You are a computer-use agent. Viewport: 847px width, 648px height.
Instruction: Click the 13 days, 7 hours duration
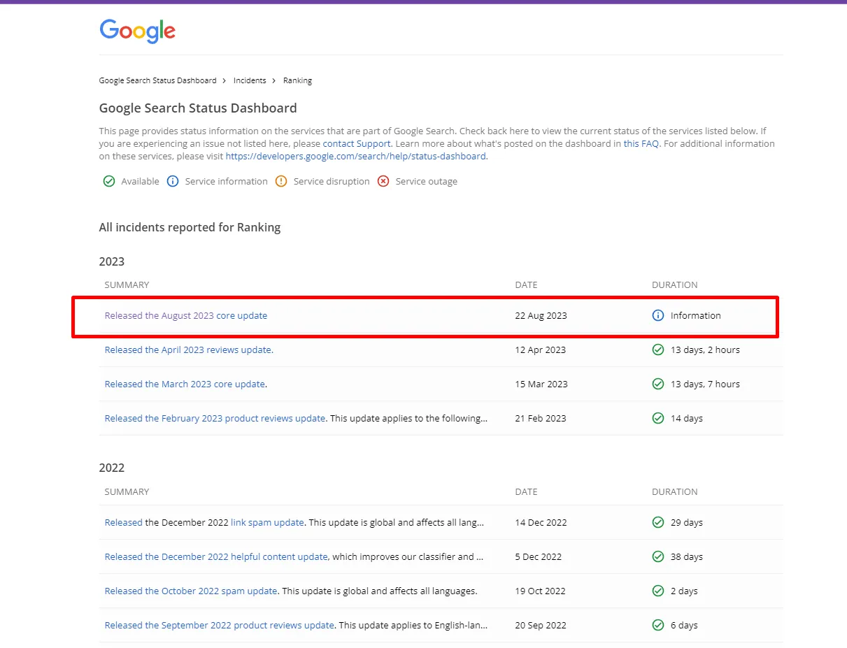click(x=705, y=384)
